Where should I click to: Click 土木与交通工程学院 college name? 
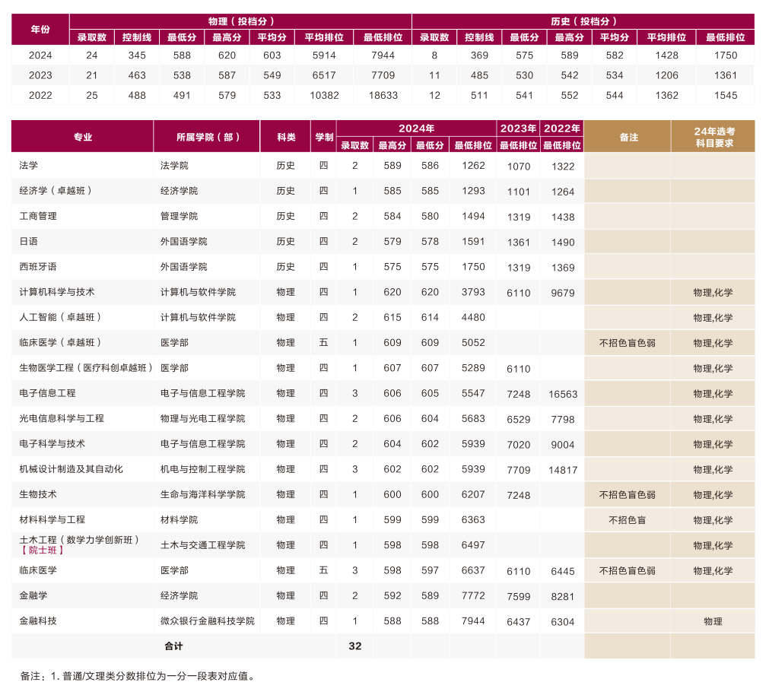tap(202, 545)
